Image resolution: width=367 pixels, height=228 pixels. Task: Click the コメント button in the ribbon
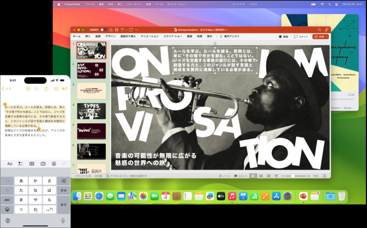point(301,37)
